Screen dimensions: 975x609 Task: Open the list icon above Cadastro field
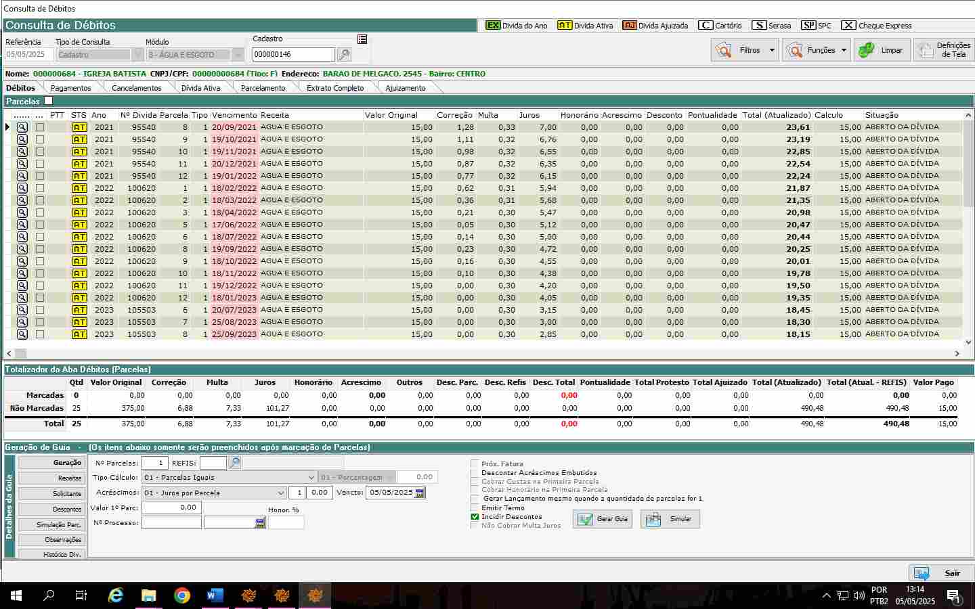(x=362, y=39)
